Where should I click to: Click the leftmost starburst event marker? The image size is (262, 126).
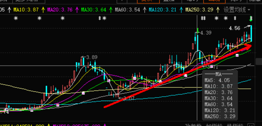click(16, 19)
